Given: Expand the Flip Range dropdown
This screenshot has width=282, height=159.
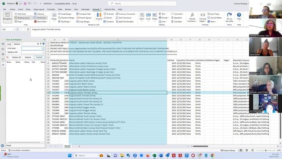Looking at the screenshot, I should pyautogui.click(x=70, y=22).
